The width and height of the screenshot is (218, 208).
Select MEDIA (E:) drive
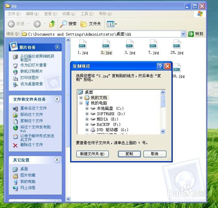(108, 119)
